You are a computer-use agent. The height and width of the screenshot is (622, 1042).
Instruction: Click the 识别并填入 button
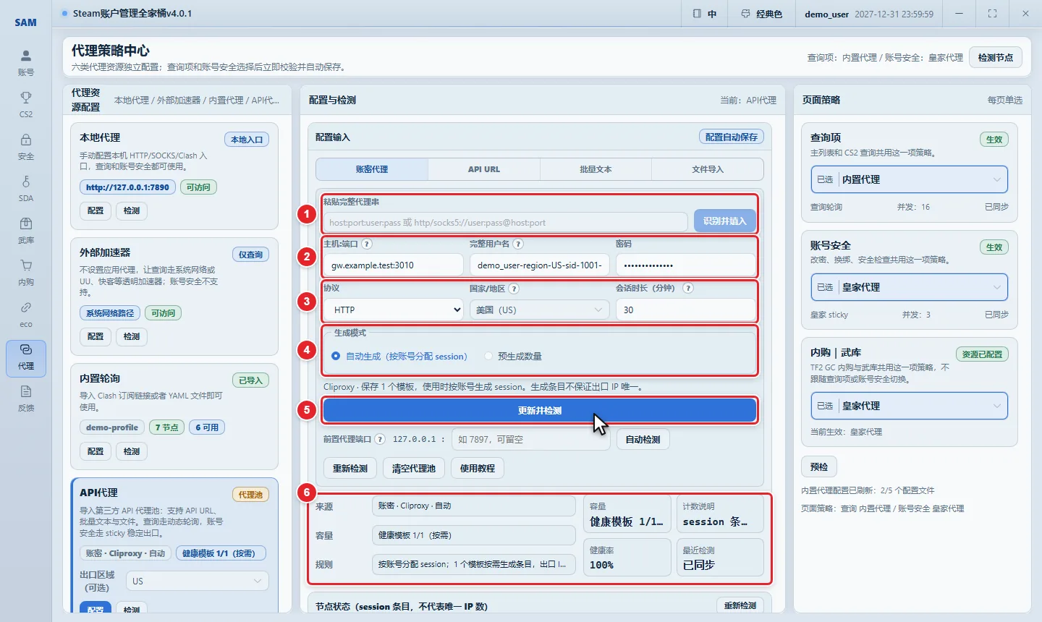tap(725, 221)
